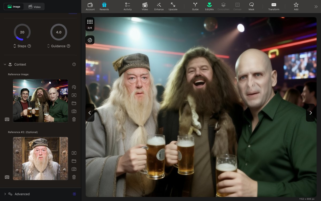Click camera icon for Reference #2

(74, 169)
